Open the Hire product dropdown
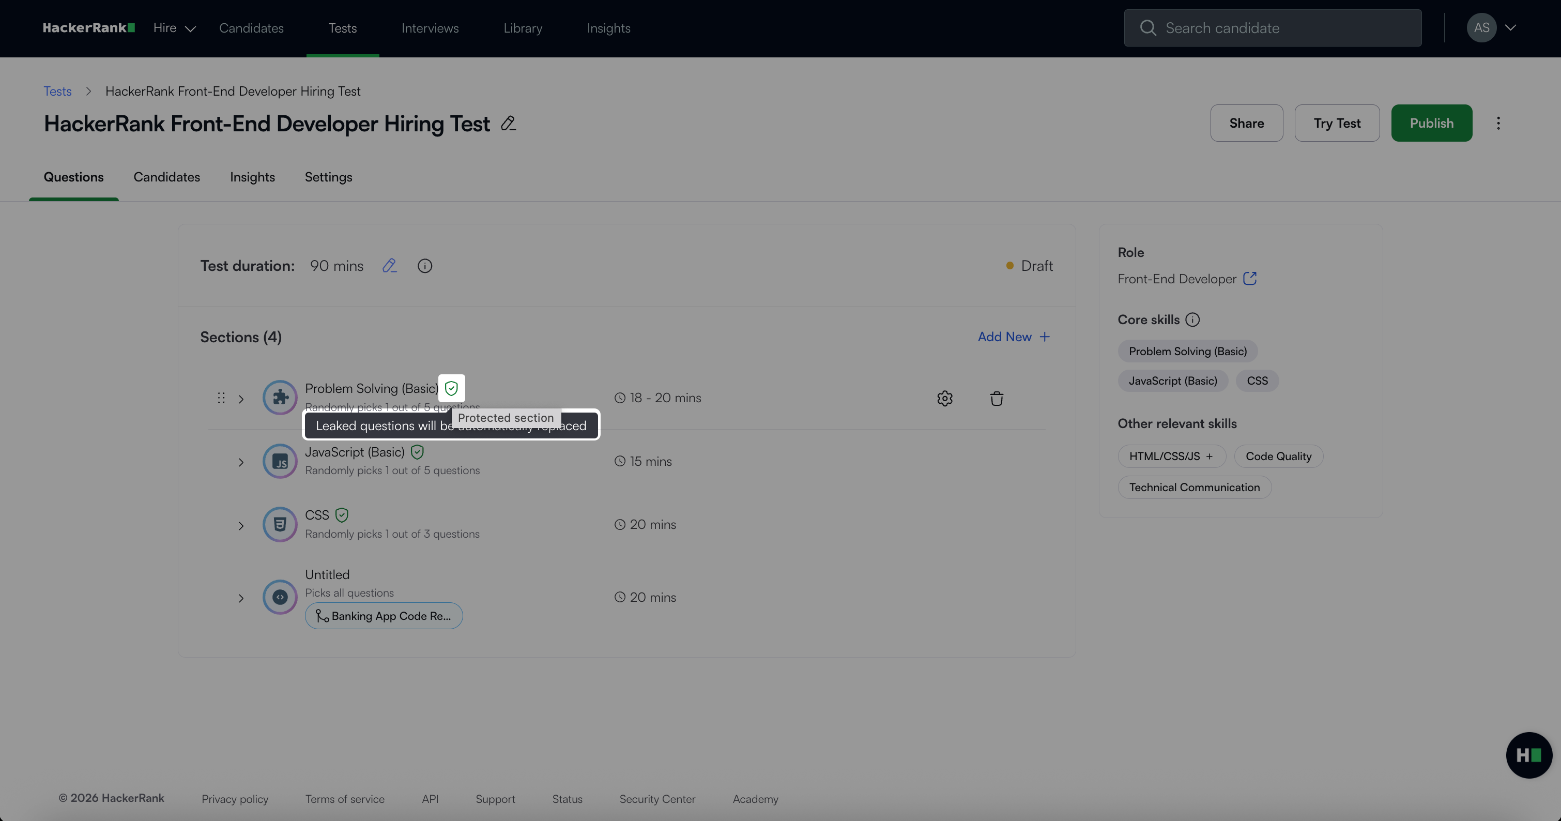 point(175,28)
